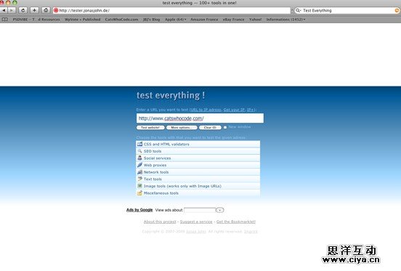Image resolution: width=401 pixels, height=271 pixels.
Task: Expand the Apple (64) bookmarks folder
Action: (x=176, y=20)
